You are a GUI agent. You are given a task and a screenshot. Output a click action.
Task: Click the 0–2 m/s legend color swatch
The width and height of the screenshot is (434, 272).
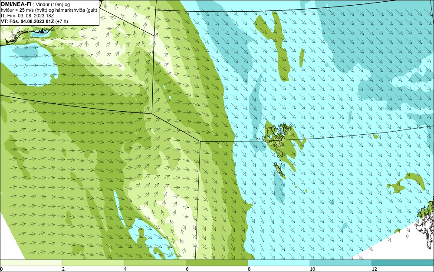click(x=31, y=263)
